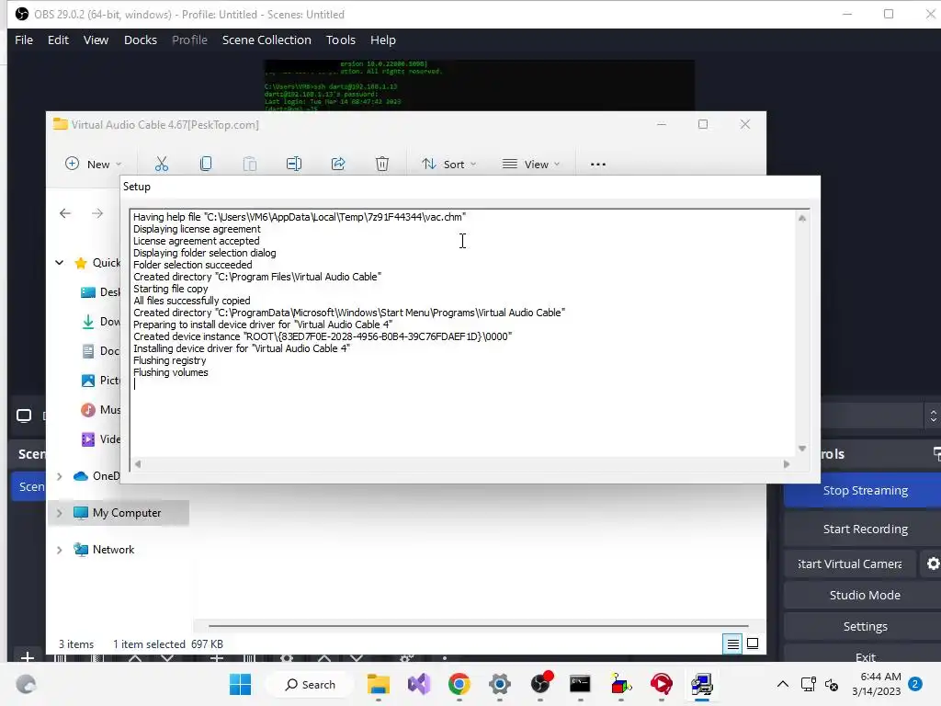This screenshot has width=941, height=706.
Task: Click the 'Flushing volumes' log line
Action: point(170,372)
